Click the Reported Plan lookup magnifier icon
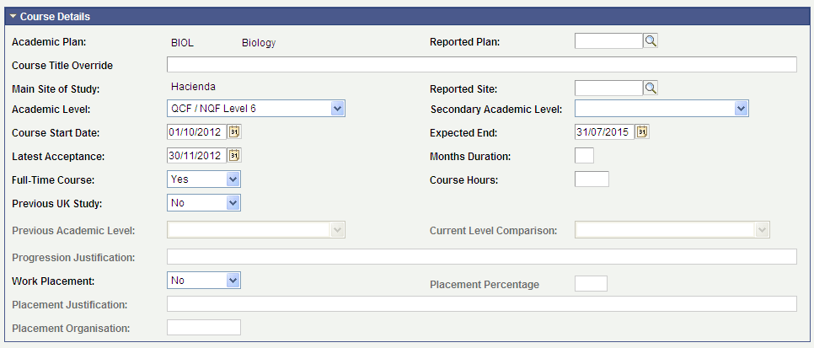Viewport: 814px width, 348px height. click(x=651, y=40)
